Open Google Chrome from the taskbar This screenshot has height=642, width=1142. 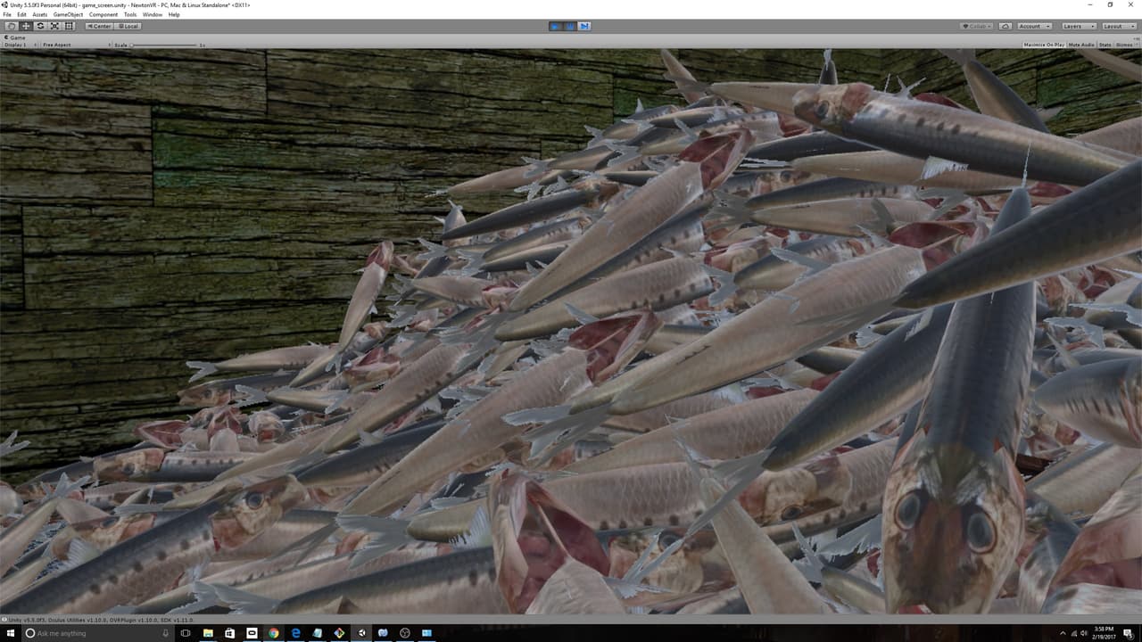click(273, 633)
